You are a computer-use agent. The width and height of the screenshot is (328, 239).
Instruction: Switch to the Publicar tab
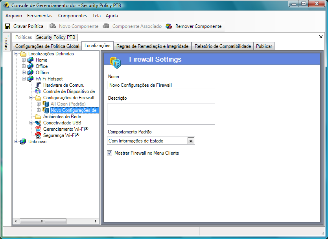264,46
